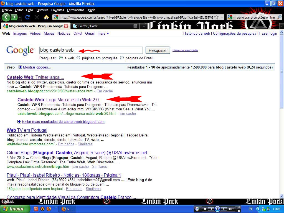
Task: Open the Editar menu
Action: pyautogui.click(x=19, y=10)
